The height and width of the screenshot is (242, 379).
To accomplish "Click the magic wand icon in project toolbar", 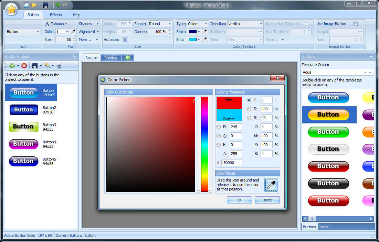I will pyautogui.click(x=46, y=66).
